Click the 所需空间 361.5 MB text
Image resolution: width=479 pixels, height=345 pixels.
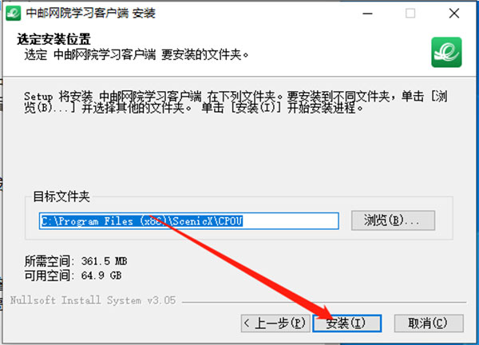point(76,261)
